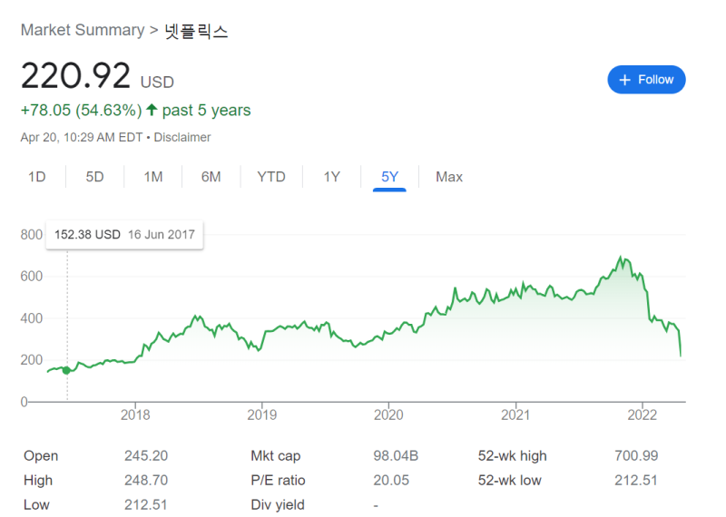Click the +78.05 (54.63%) change text

[x=81, y=110]
